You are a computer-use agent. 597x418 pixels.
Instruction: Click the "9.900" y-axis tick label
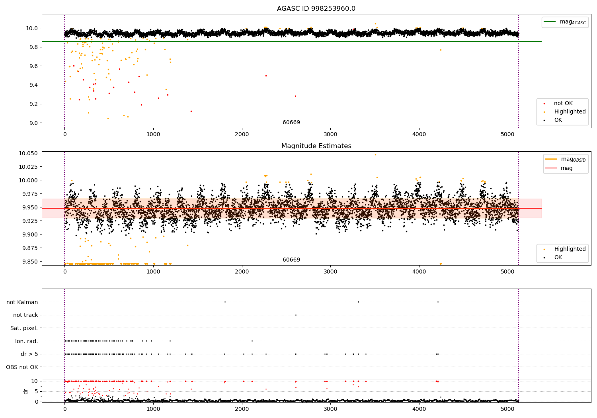31,234
